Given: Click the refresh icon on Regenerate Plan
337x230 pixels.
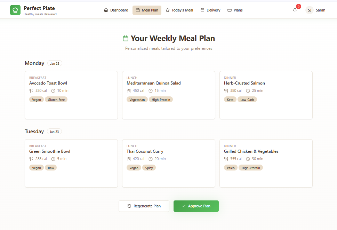Looking at the screenshot, I should [x=129, y=206].
